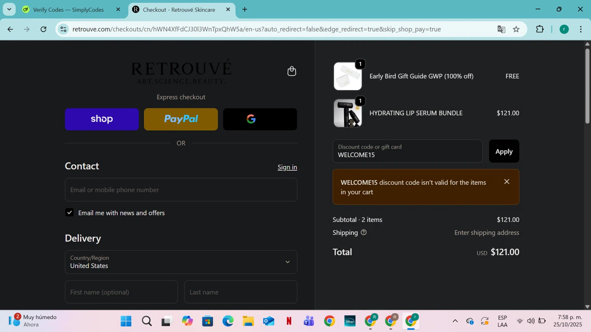Bookmark this page with the star
The width and height of the screenshot is (591, 332).
[516, 29]
